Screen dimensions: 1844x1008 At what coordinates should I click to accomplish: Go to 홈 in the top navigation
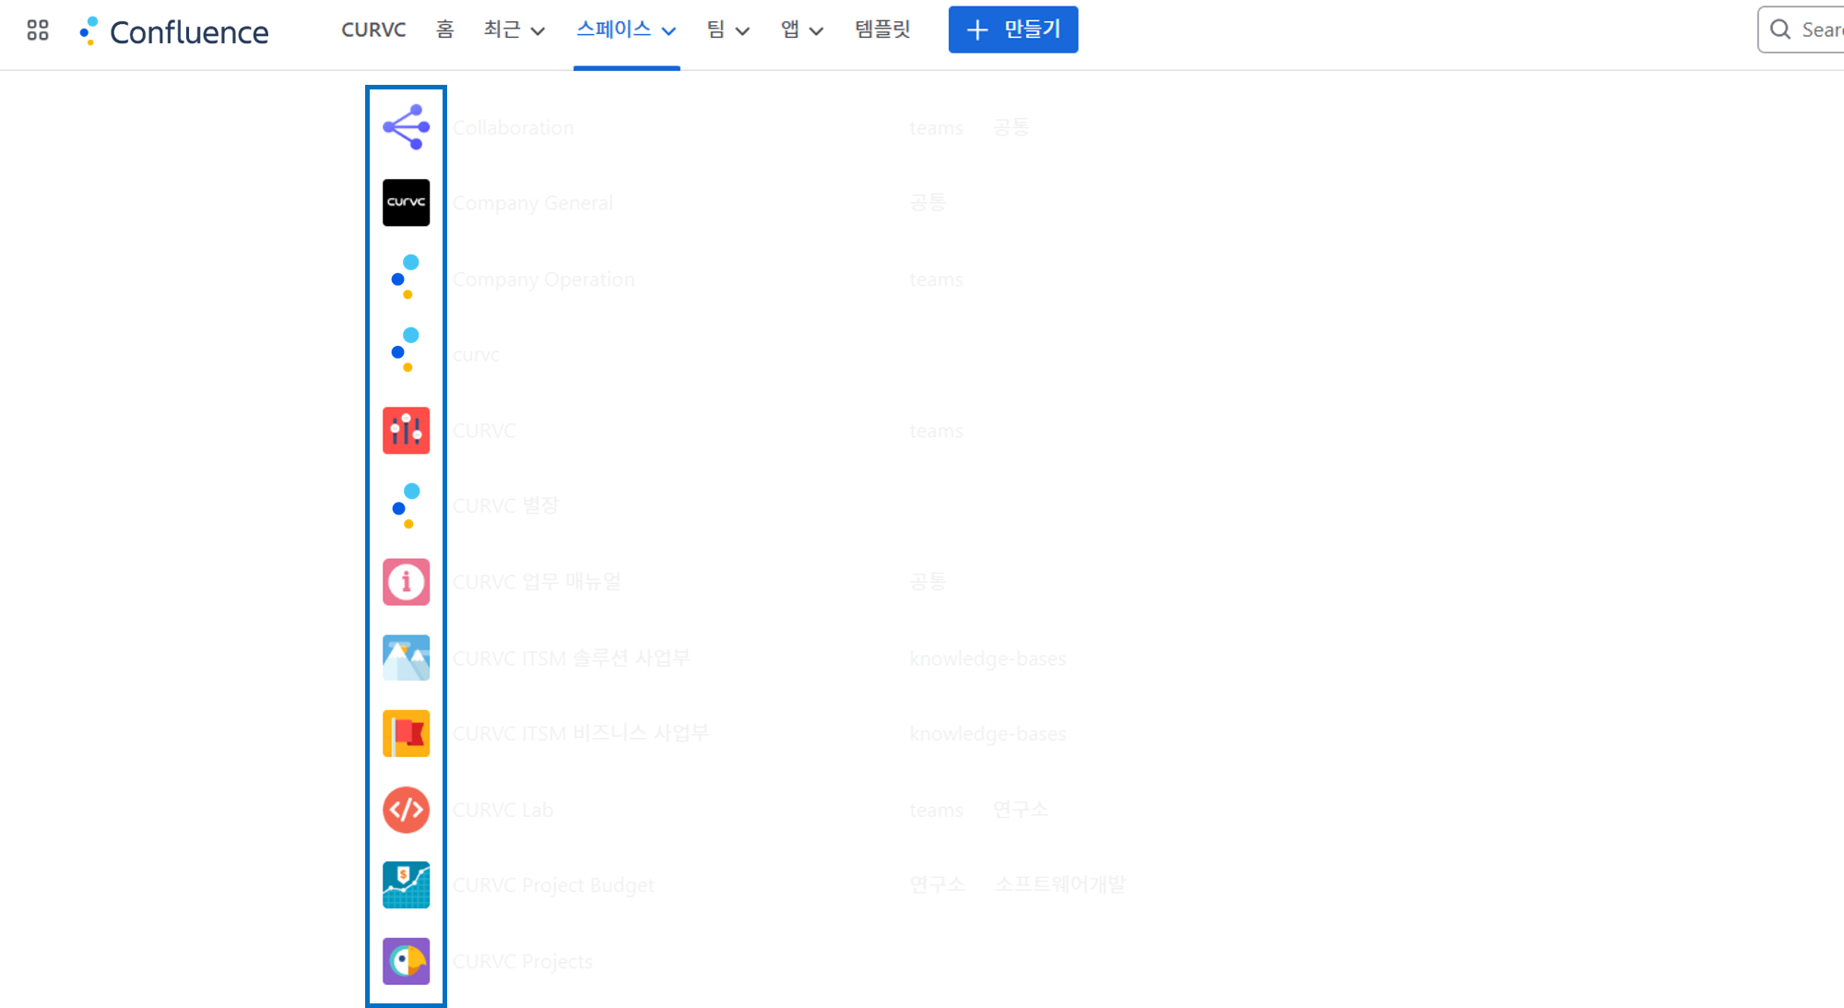(x=445, y=30)
